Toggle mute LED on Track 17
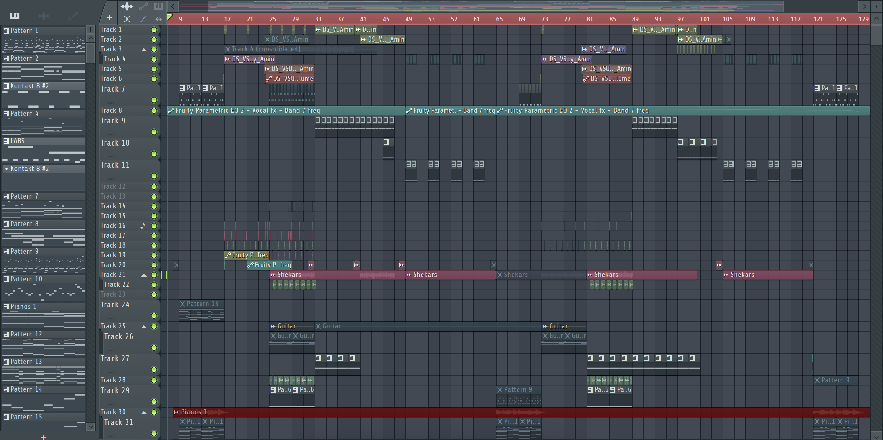Image resolution: width=883 pixels, height=440 pixels. pos(154,236)
